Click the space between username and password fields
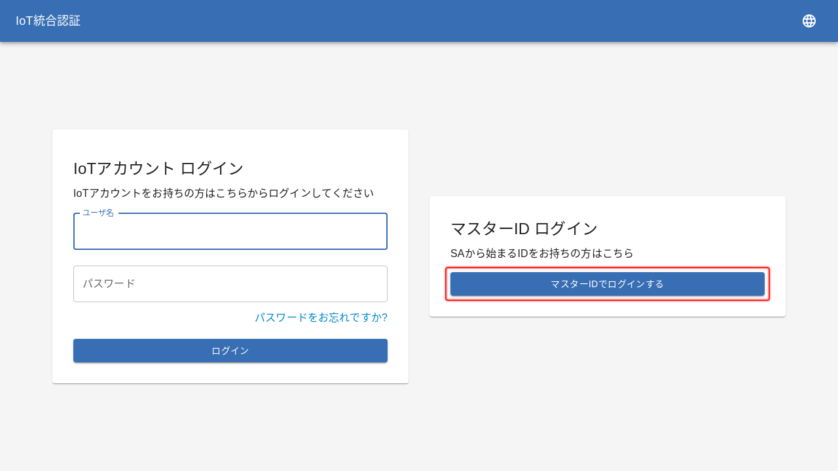Screen dimensions: 838x471 tap(230, 258)
